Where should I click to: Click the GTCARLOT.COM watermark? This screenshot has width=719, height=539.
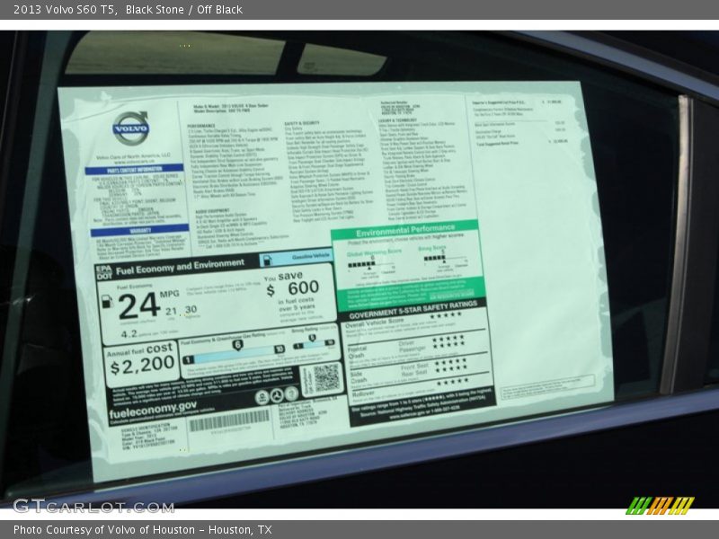[93, 506]
